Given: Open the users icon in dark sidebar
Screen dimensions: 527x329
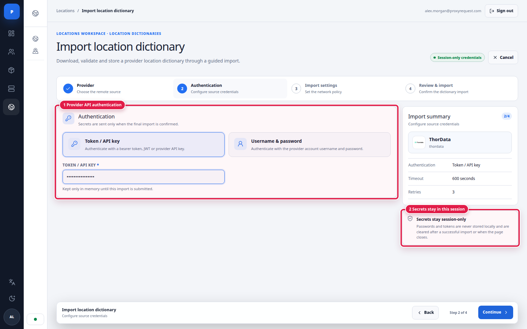Looking at the screenshot, I should [12, 52].
